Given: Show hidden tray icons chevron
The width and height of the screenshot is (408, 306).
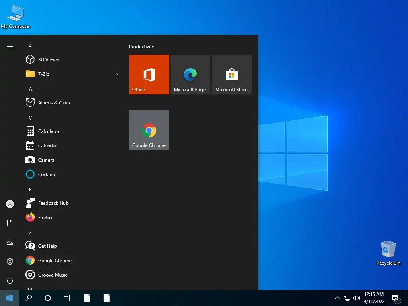Looking at the screenshot, I should click(337, 298).
